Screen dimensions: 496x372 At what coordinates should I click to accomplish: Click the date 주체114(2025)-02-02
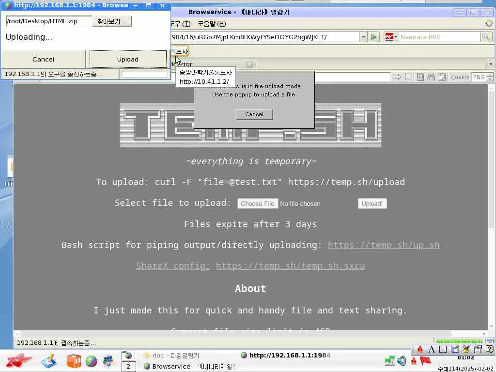pos(466,369)
